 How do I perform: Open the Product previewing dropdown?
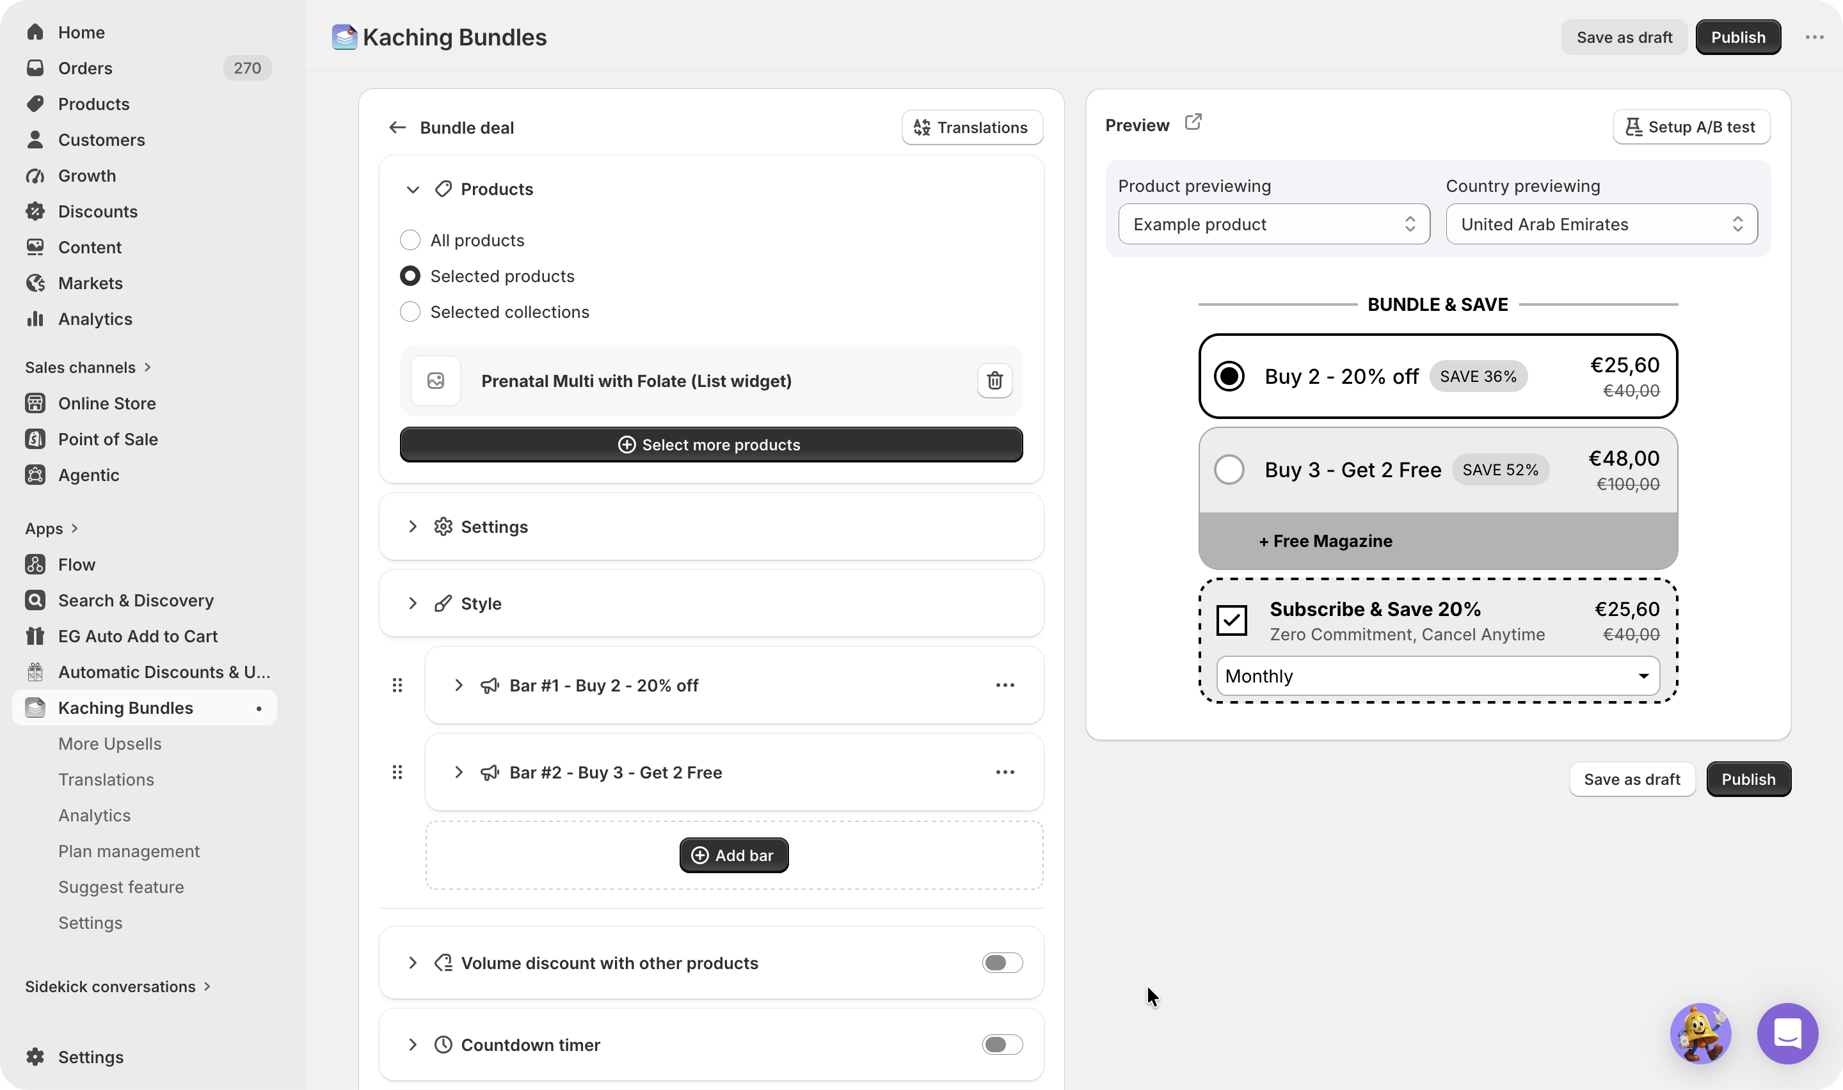pos(1273,224)
